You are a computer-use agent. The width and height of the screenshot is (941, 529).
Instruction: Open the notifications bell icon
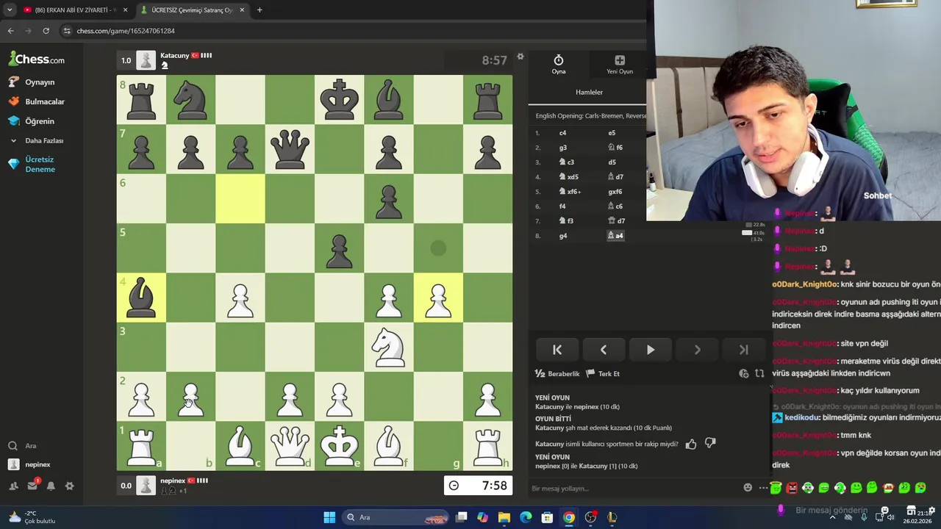tap(51, 486)
